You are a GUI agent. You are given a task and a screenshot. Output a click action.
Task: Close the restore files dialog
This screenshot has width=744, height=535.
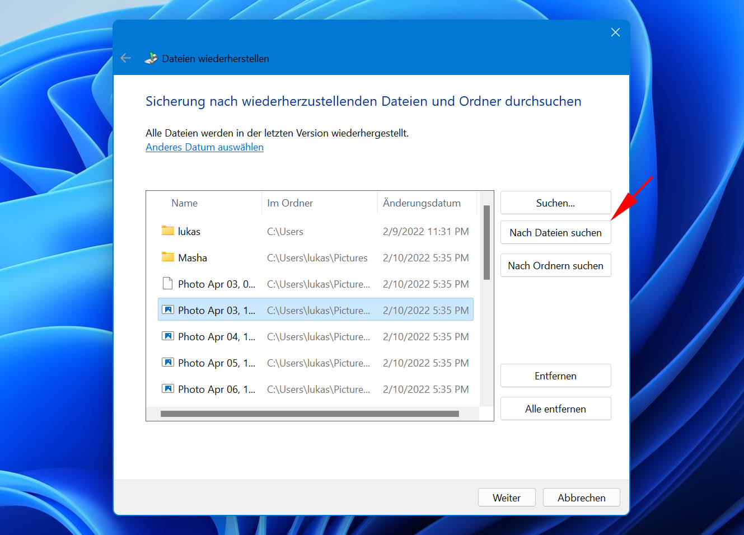coord(615,32)
